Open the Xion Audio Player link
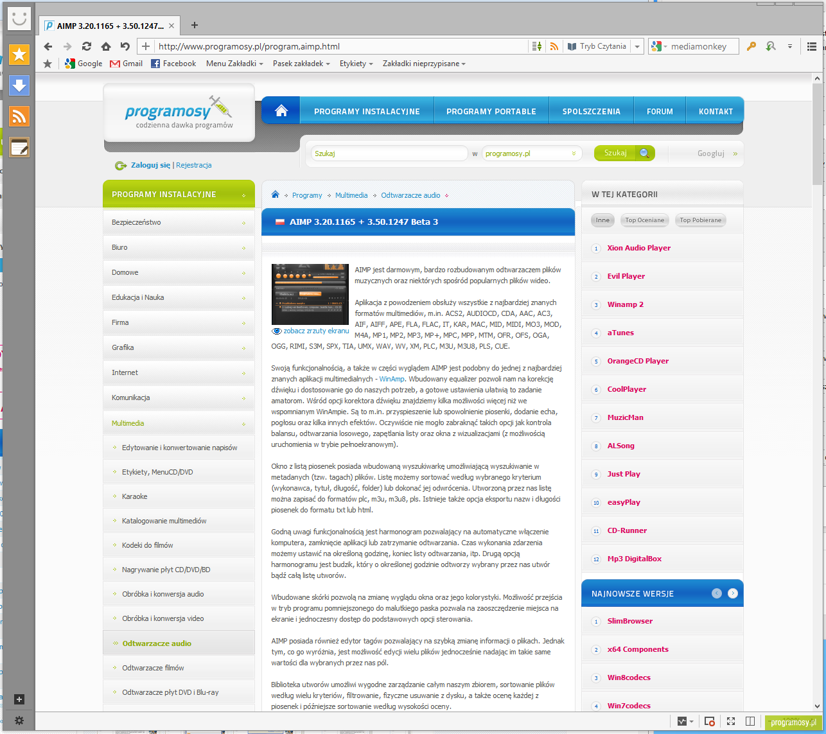Viewport: 826px width, 734px height. point(639,248)
